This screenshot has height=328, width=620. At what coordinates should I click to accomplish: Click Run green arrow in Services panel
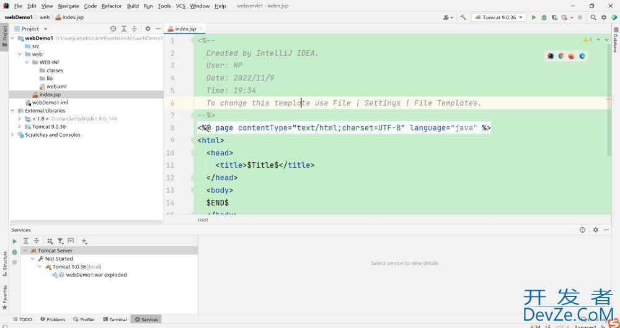(15, 241)
